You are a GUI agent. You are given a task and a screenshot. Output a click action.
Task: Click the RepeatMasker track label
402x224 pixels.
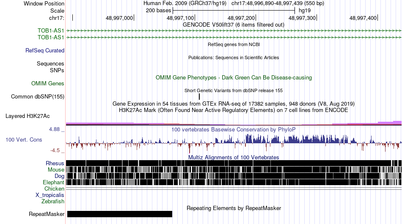click(x=47, y=214)
